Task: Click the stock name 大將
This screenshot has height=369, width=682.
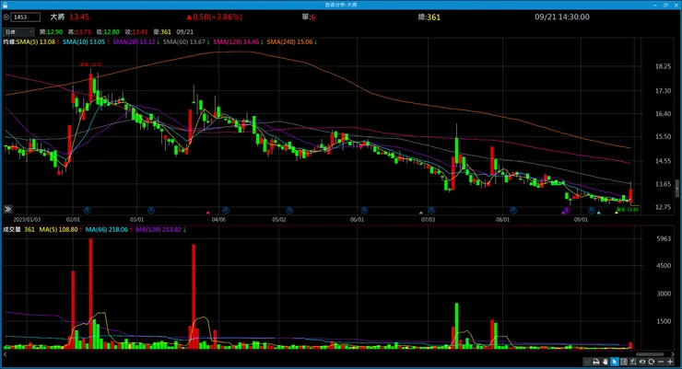Action: click(x=57, y=17)
